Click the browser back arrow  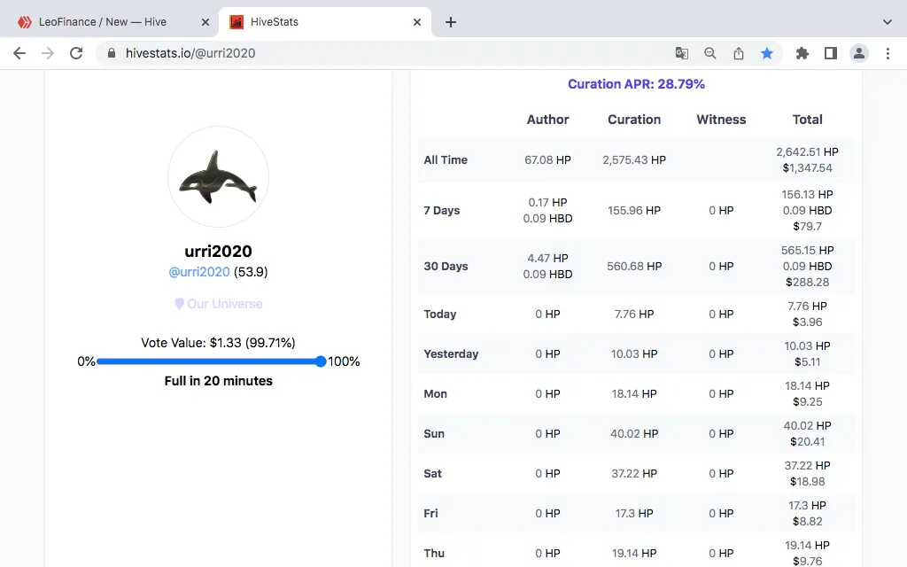(19, 53)
